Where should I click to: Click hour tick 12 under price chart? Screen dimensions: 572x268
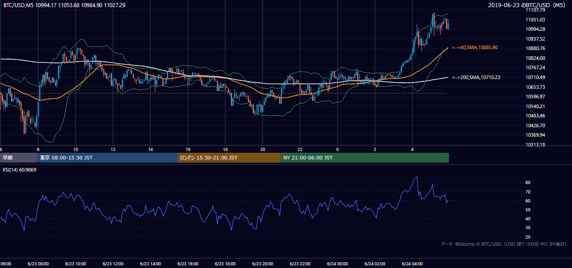tap(113, 150)
